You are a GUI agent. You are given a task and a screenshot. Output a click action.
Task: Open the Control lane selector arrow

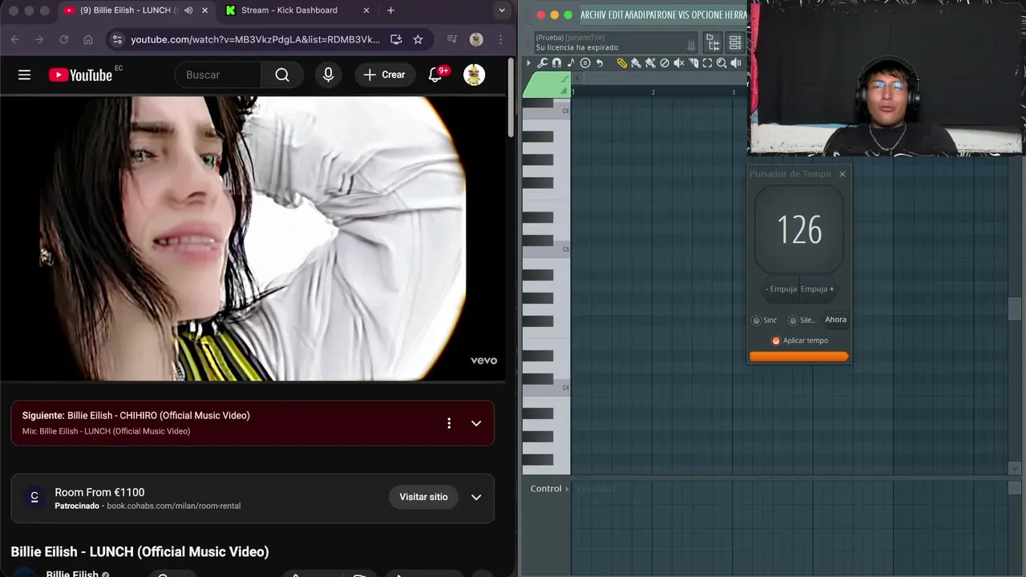click(x=567, y=489)
